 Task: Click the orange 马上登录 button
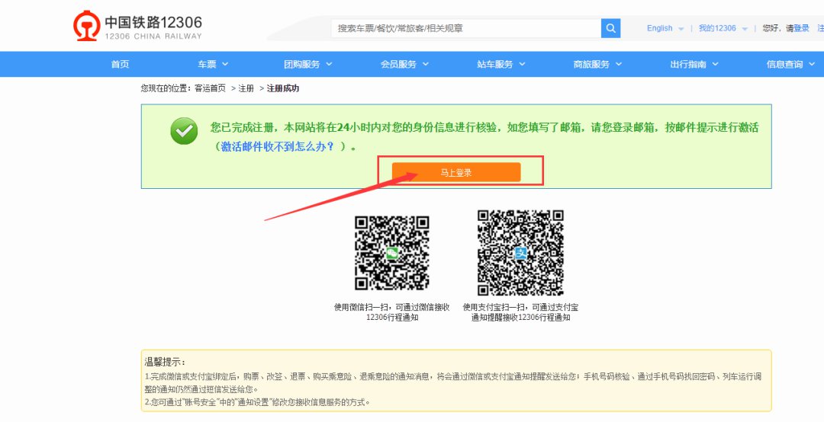click(x=456, y=172)
